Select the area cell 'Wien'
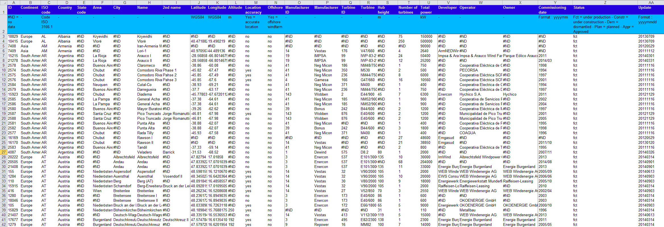This screenshot has height=227, width=664. tap(102, 191)
